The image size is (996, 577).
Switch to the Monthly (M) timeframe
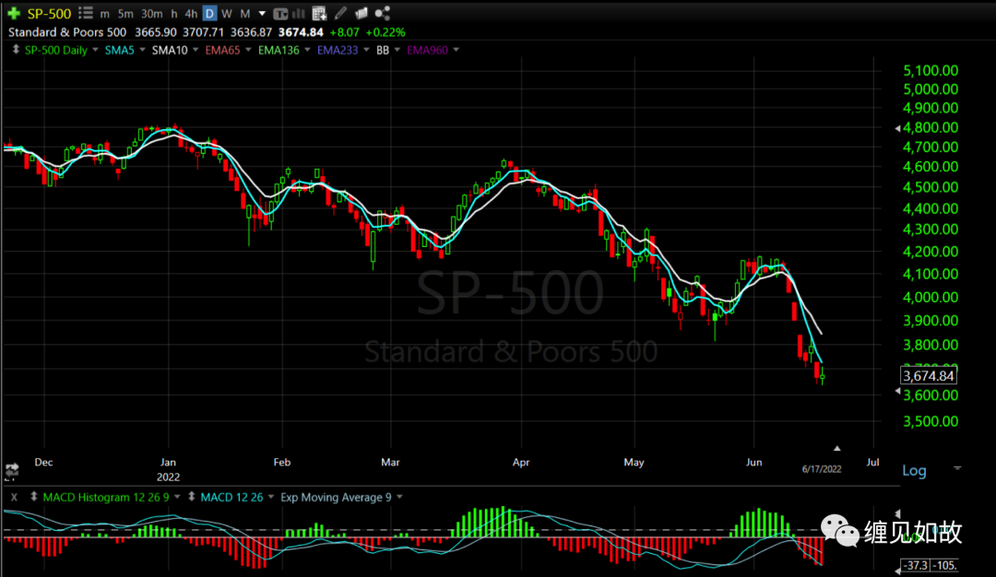(245, 13)
